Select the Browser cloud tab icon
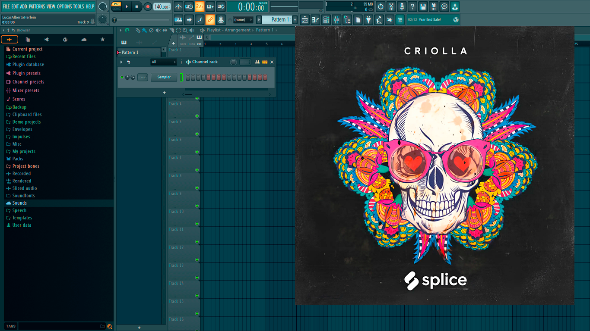This screenshot has width=590, height=331. [84, 40]
